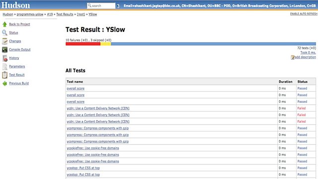Click the Parameters document icon
The width and height of the screenshot is (318, 179).
4,67
